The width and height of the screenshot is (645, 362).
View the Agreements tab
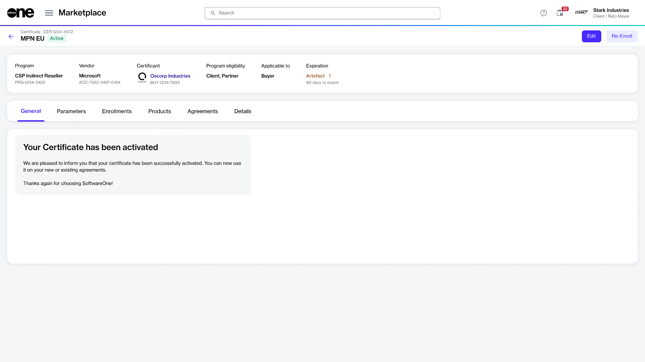click(x=202, y=111)
